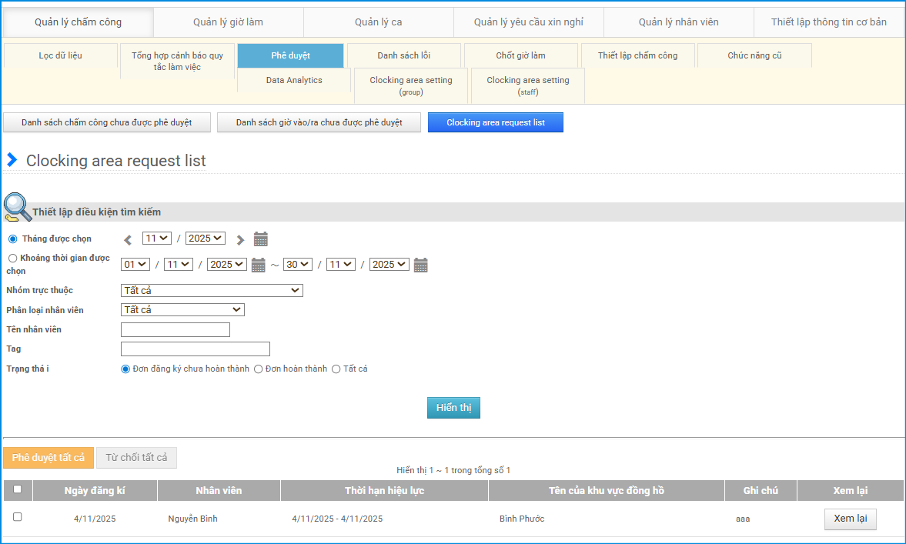Click 'Phê duyệt tất cả' button
The image size is (906, 544).
coord(48,458)
